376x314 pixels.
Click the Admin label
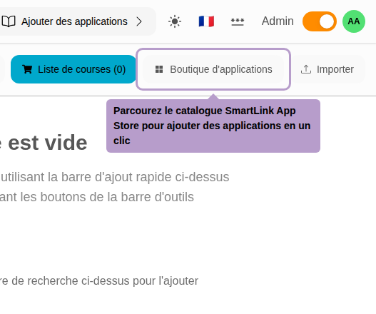(x=278, y=21)
